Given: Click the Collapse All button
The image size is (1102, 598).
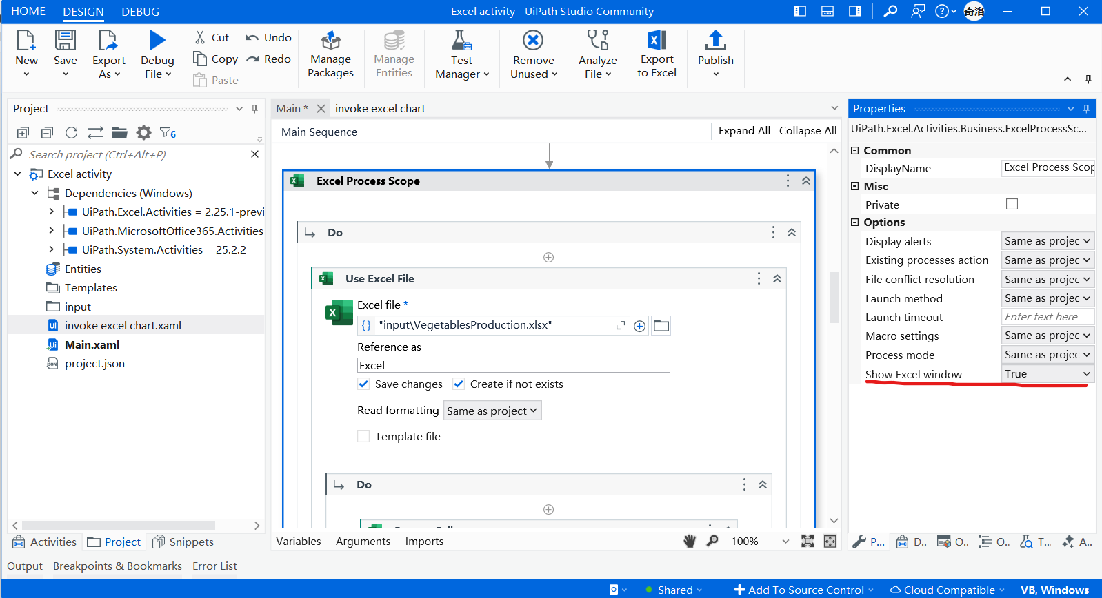Looking at the screenshot, I should point(808,131).
